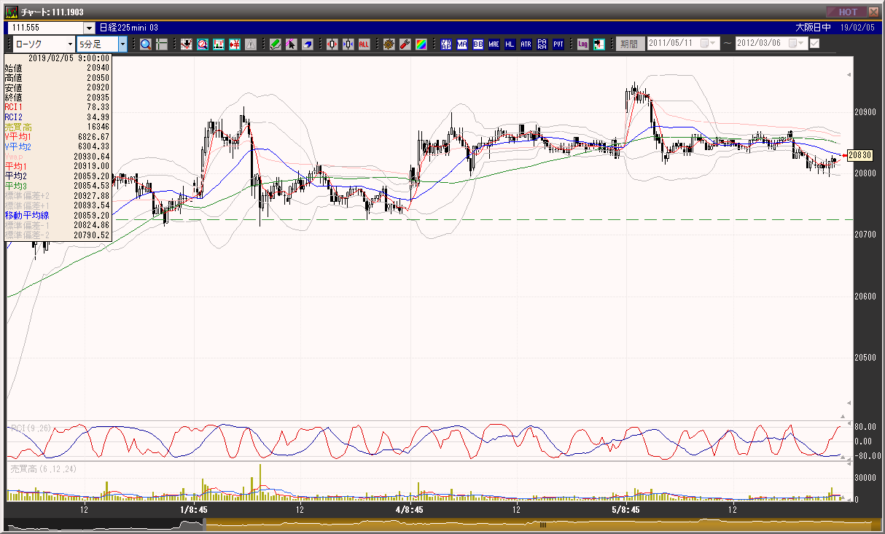Click the scale arrow near 20500
This screenshot has height=534, width=885.
(849, 404)
